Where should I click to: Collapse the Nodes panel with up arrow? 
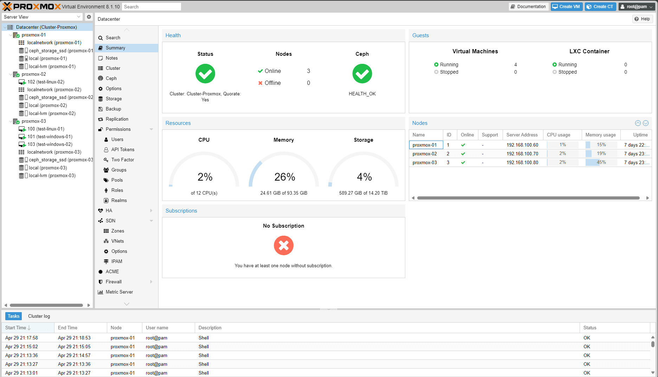click(638, 123)
